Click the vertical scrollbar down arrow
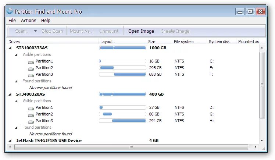Image resolution: width=275 pixels, height=160 pixels. point(262,141)
